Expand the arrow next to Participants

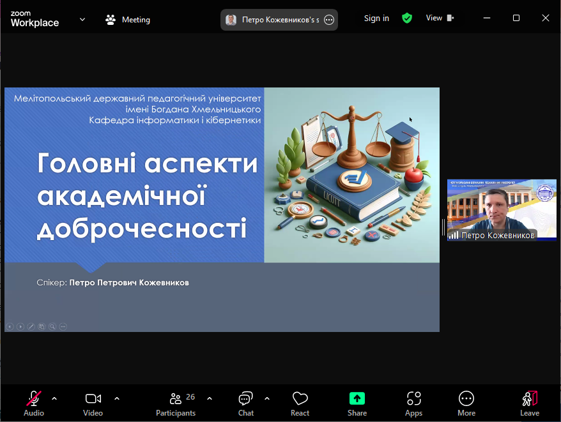pos(210,398)
